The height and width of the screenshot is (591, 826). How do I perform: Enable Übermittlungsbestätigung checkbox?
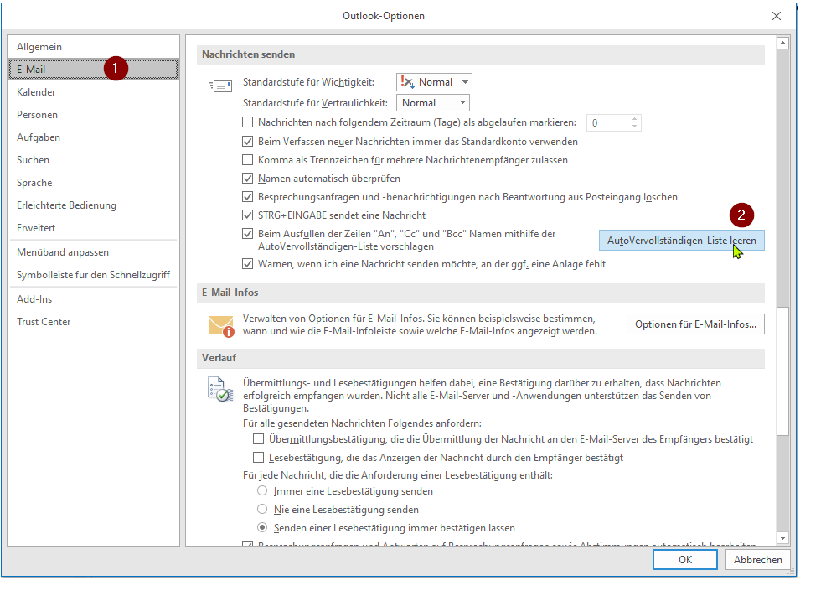click(x=259, y=439)
